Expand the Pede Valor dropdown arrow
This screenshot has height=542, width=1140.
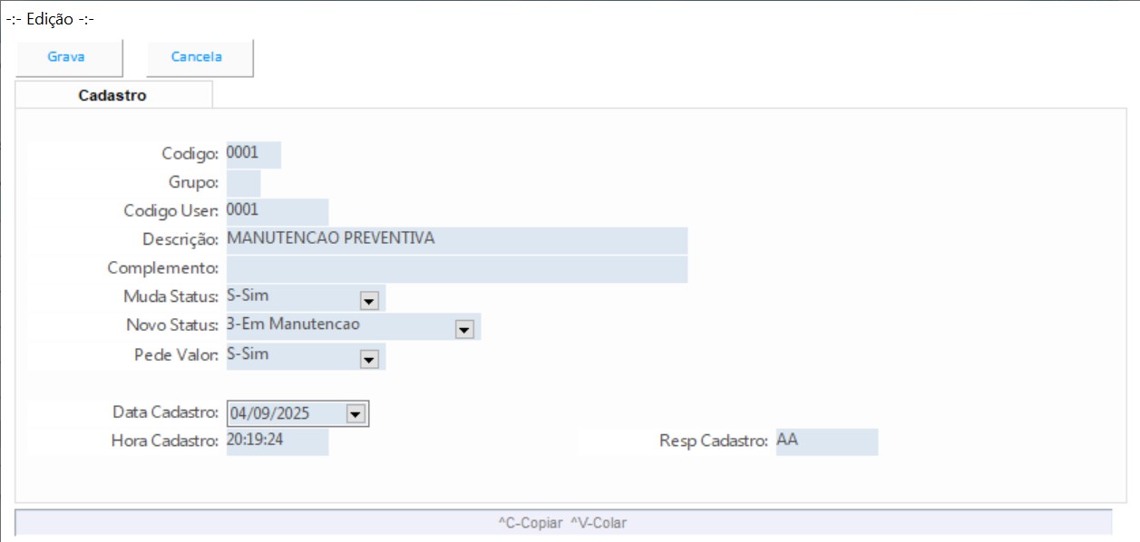click(369, 359)
